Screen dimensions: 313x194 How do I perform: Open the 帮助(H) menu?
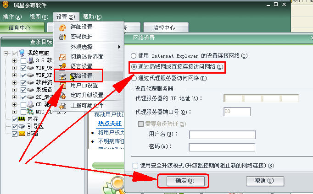click(92, 17)
